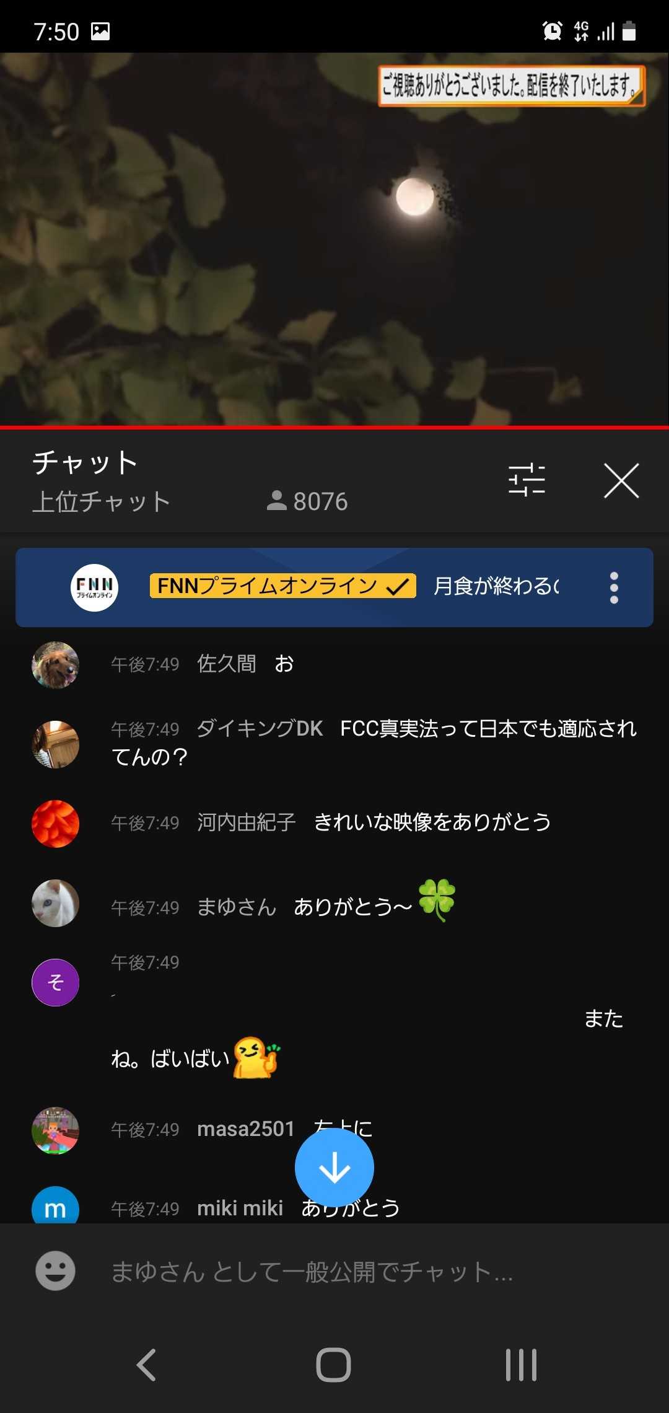Open the chat filter settings icon

point(527,480)
